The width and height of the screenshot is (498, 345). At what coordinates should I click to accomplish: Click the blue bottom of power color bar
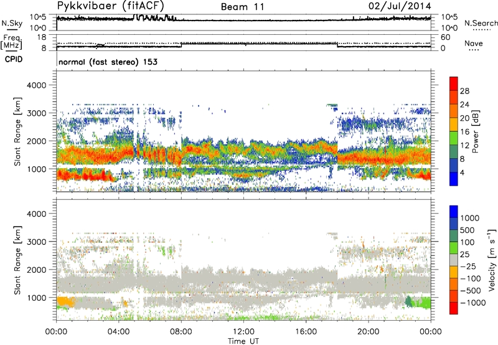point(454,179)
